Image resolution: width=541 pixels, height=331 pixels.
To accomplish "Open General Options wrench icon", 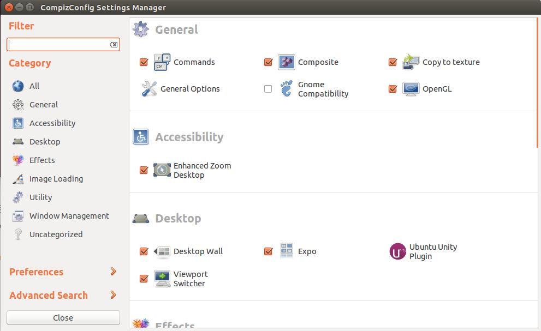I will (149, 89).
